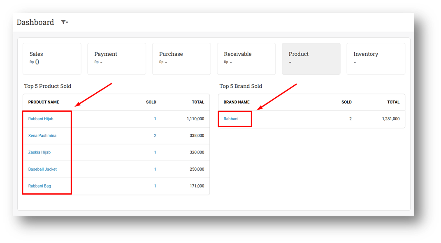The height and width of the screenshot is (243, 441).
Task: Click the Rabbani Bag product link
Action: coord(39,186)
